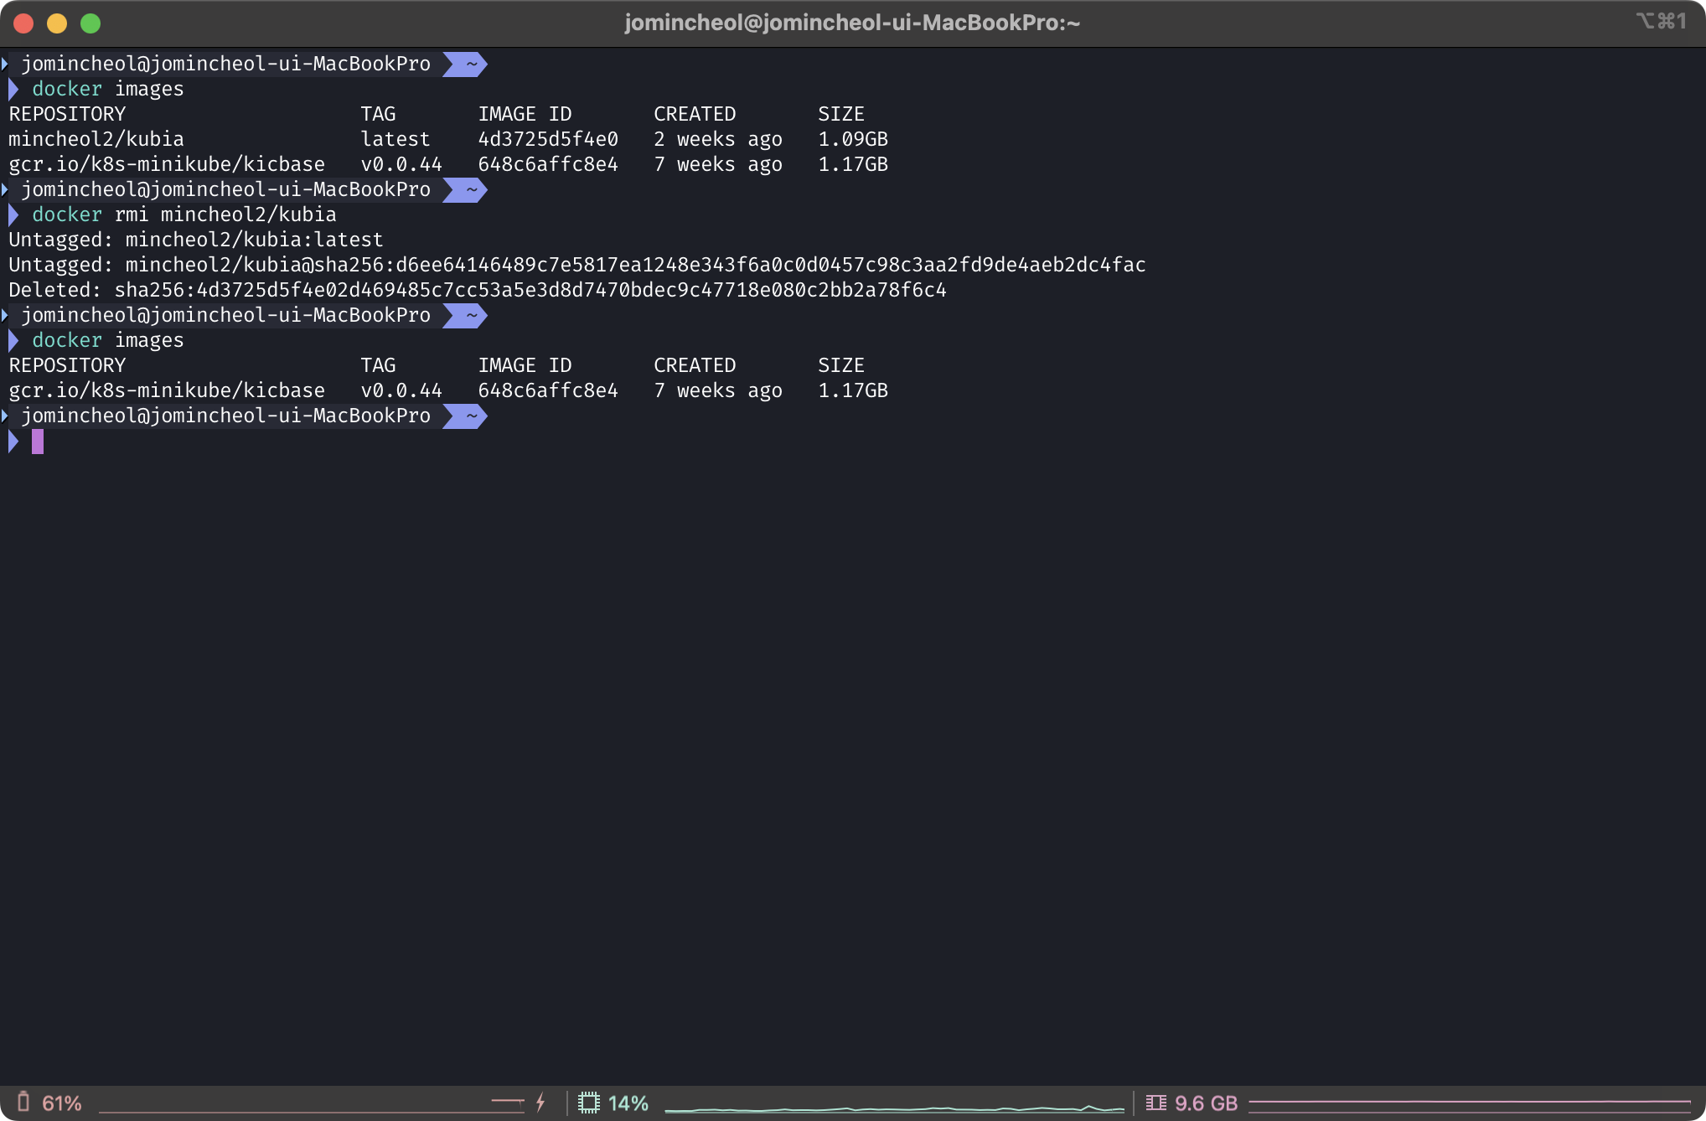Image resolution: width=1706 pixels, height=1121 pixels.
Task: Click the memory RAM icon
Action: (x=1155, y=1103)
